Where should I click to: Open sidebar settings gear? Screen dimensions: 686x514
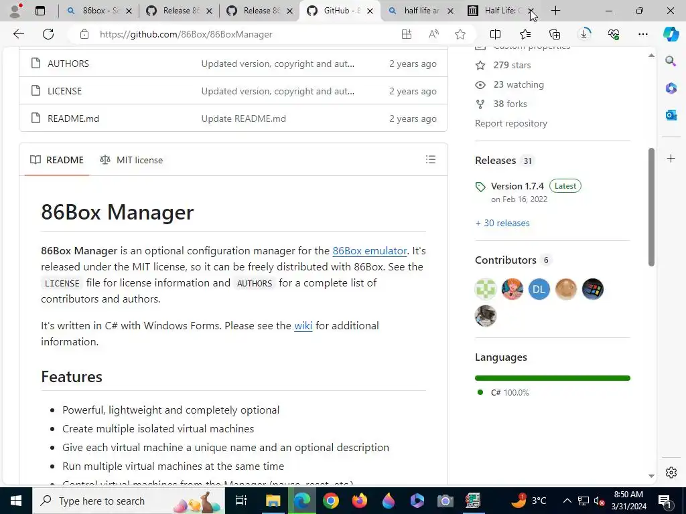[671, 473]
